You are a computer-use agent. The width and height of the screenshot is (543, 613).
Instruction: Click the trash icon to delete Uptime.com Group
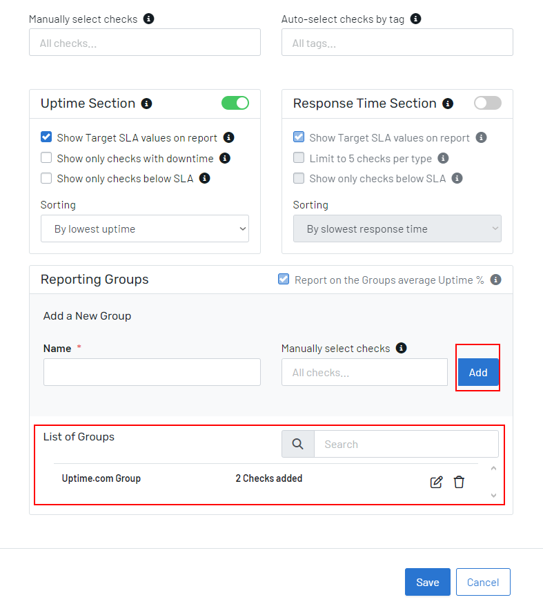[x=459, y=482]
